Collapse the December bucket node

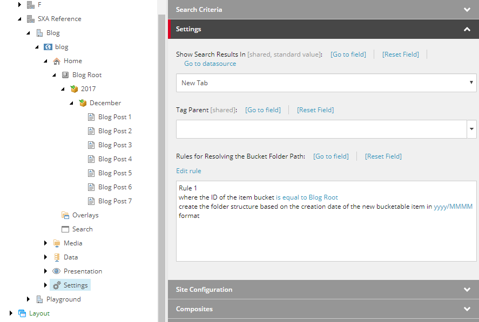[71, 103]
